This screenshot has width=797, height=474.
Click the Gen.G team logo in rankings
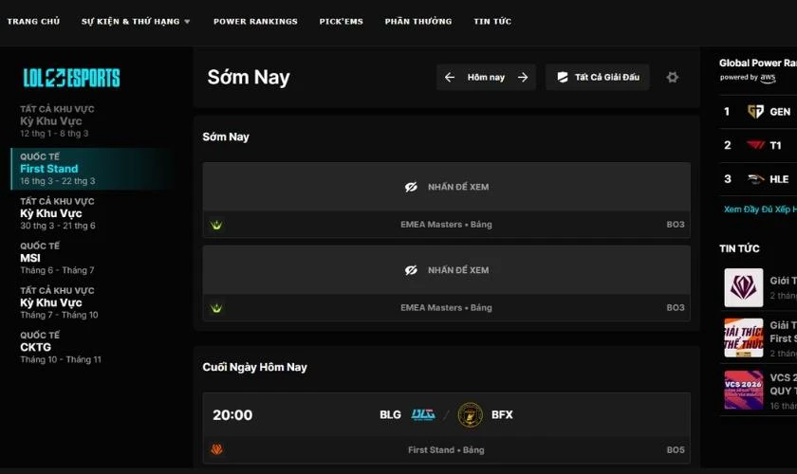(755, 112)
